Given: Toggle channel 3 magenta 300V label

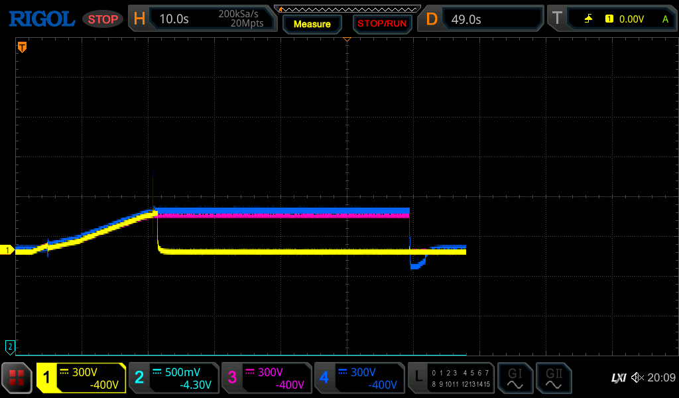Looking at the screenshot, I should point(267,378).
